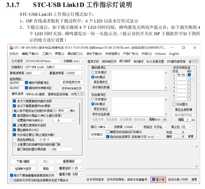Select the HID助手 tab
The width and height of the screenshot is (205, 189).
(x=139, y=62)
